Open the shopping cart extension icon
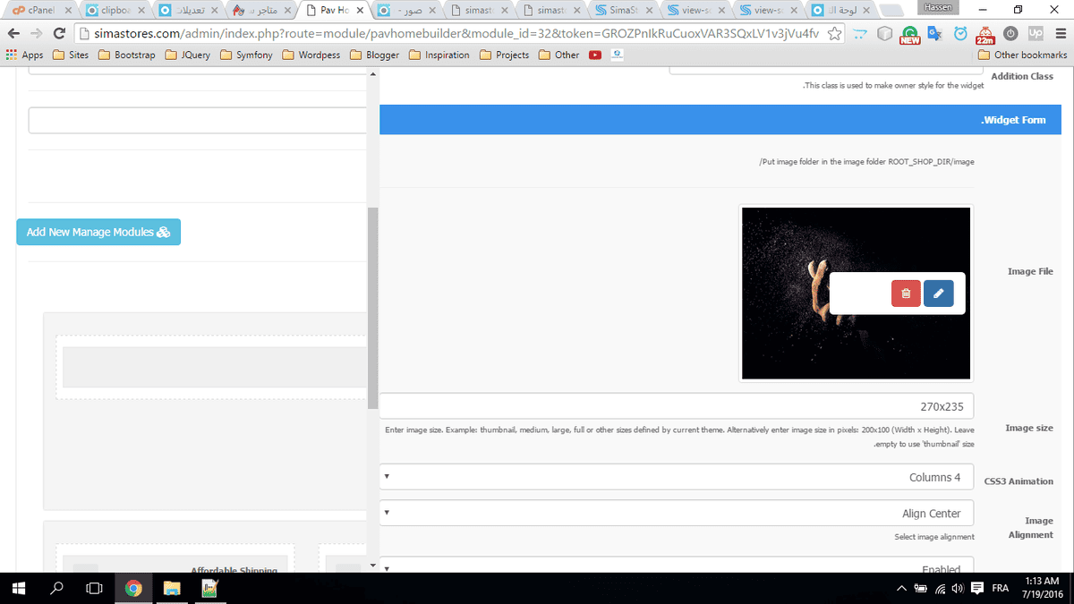 click(859, 33)
